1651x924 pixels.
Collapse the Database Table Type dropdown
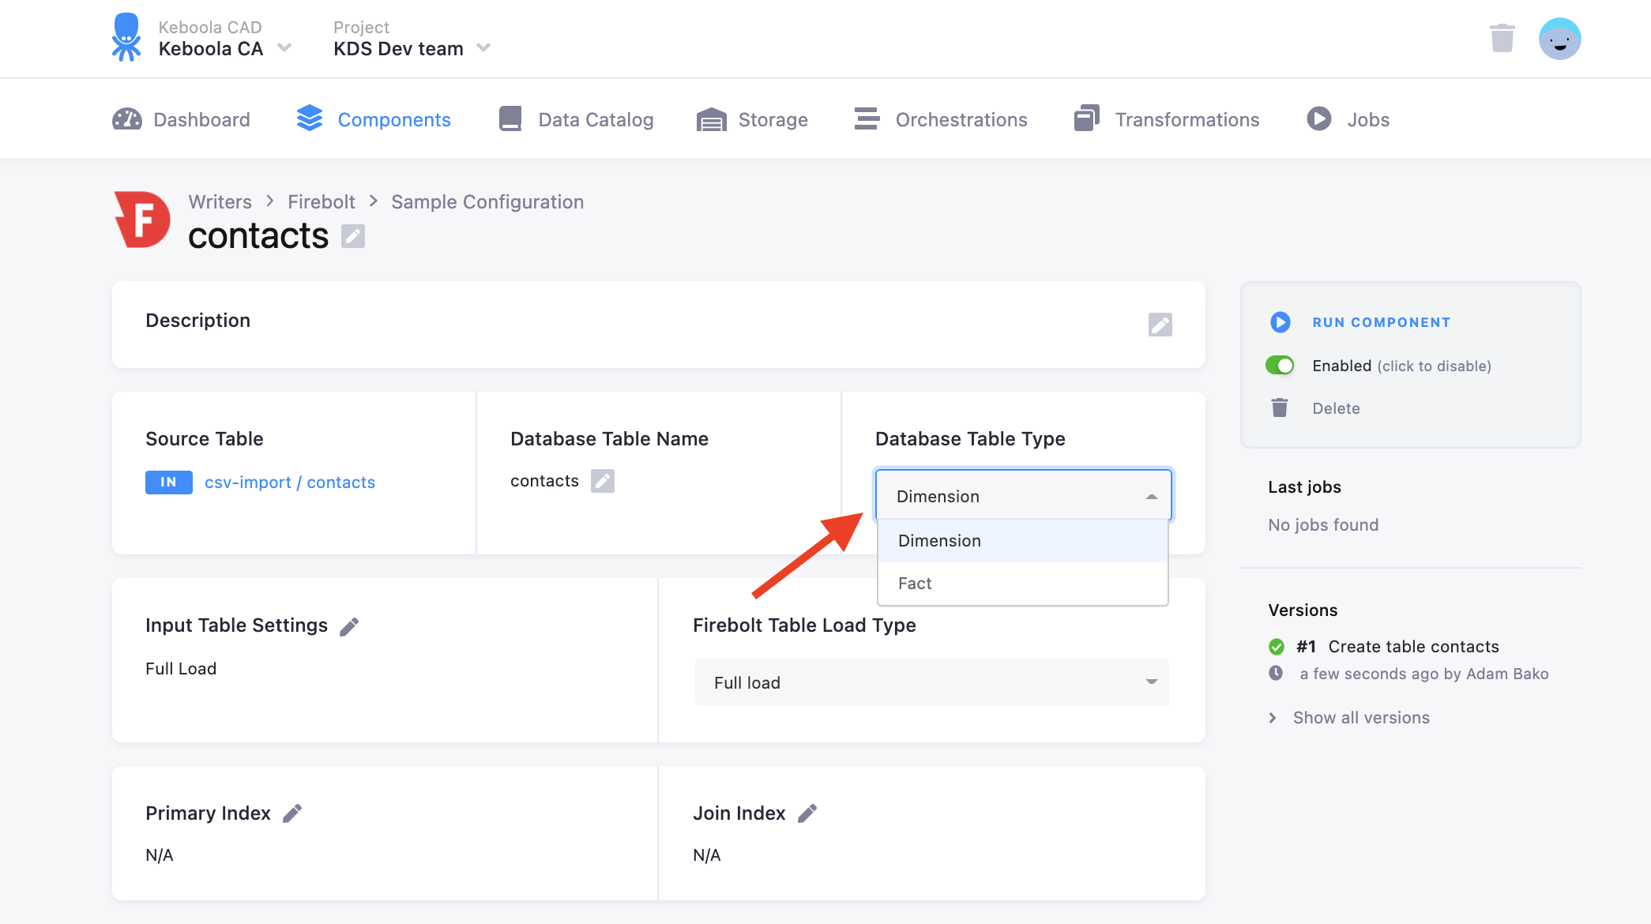pos(1023,496)
